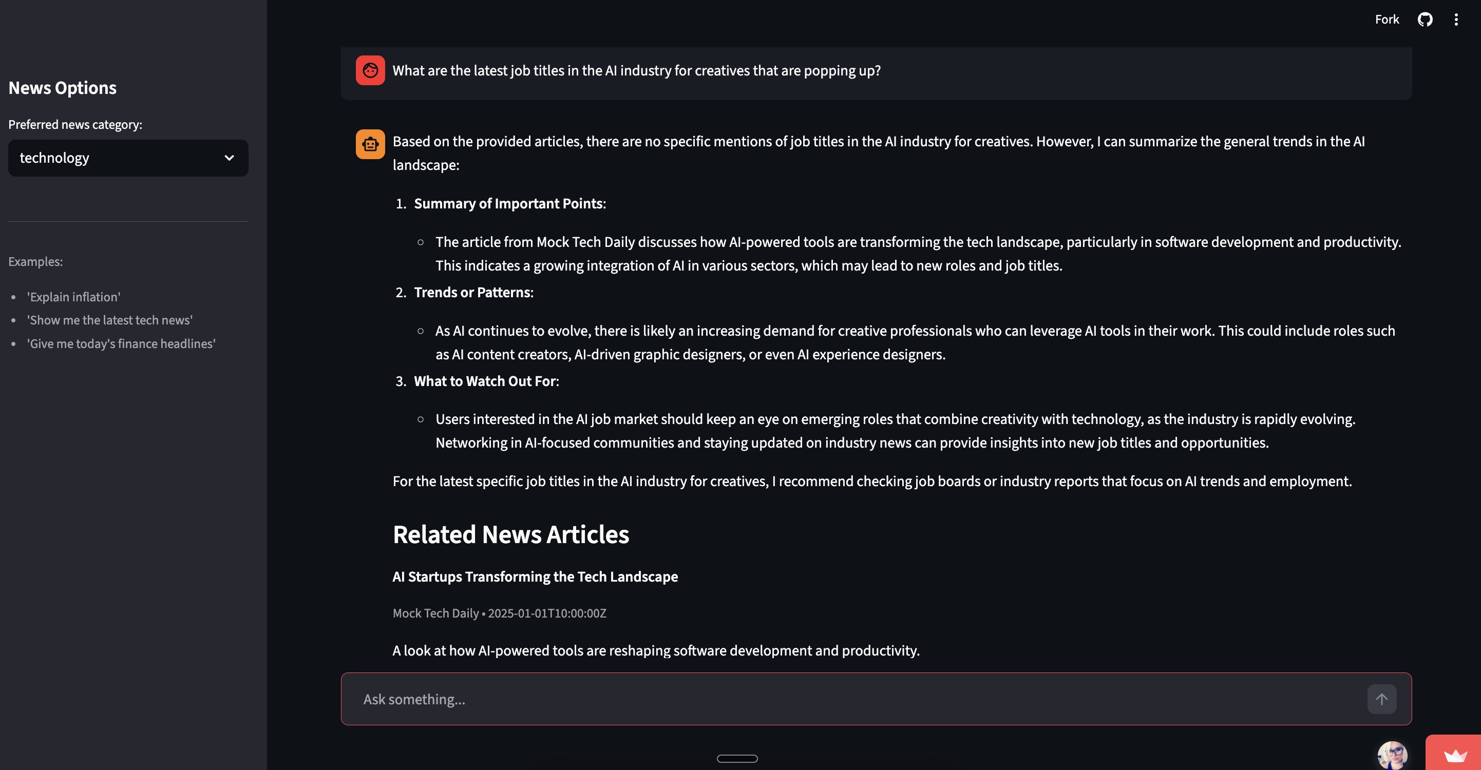Expand the technology selector chevron
Viewport: 1481px width, 770px height.
coord(229,158)
